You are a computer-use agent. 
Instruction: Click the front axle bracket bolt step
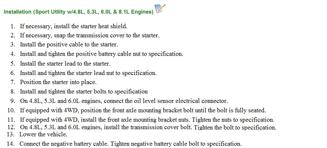click(143, 110)
